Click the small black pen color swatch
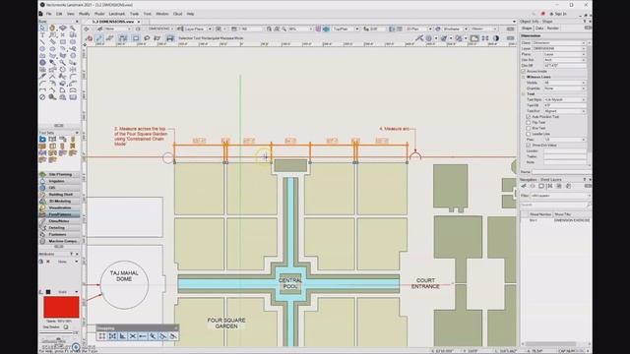 coord(48,292)
